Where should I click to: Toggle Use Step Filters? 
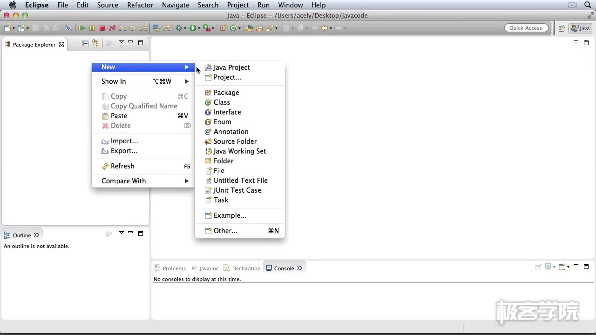(166, 28)
